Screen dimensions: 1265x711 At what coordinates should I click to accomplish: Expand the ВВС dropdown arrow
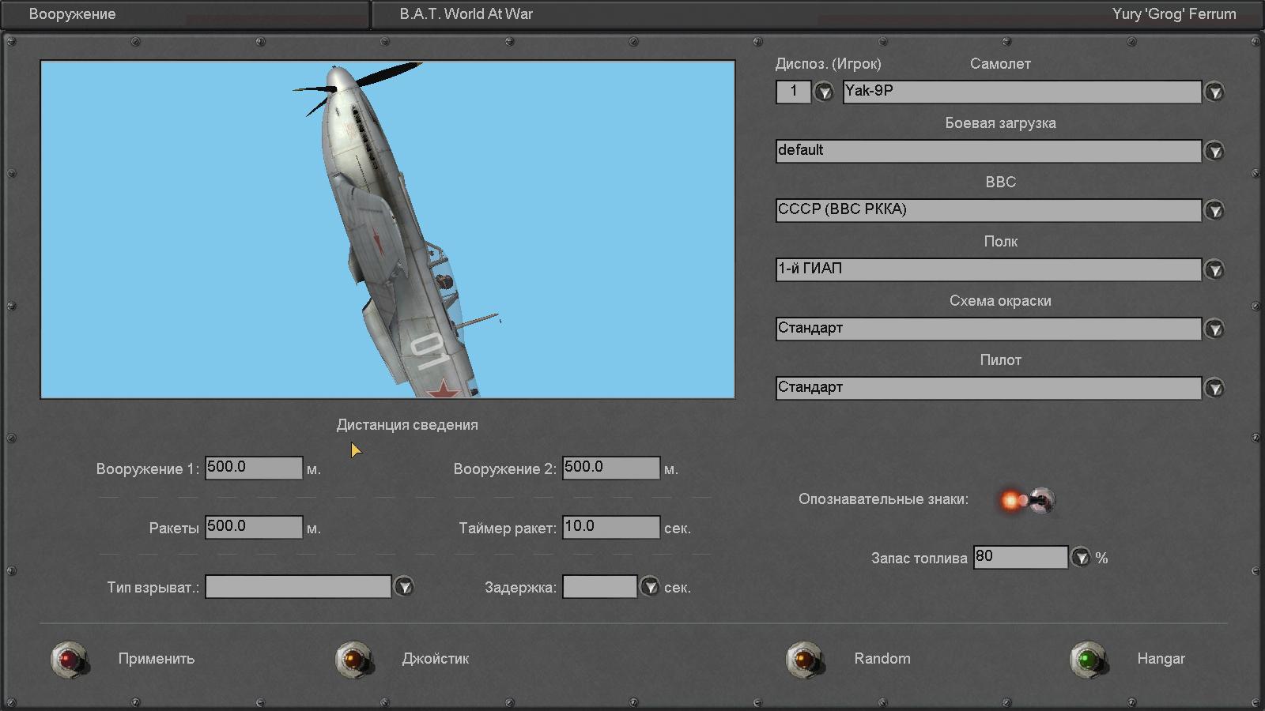(x=1214, y=210)
